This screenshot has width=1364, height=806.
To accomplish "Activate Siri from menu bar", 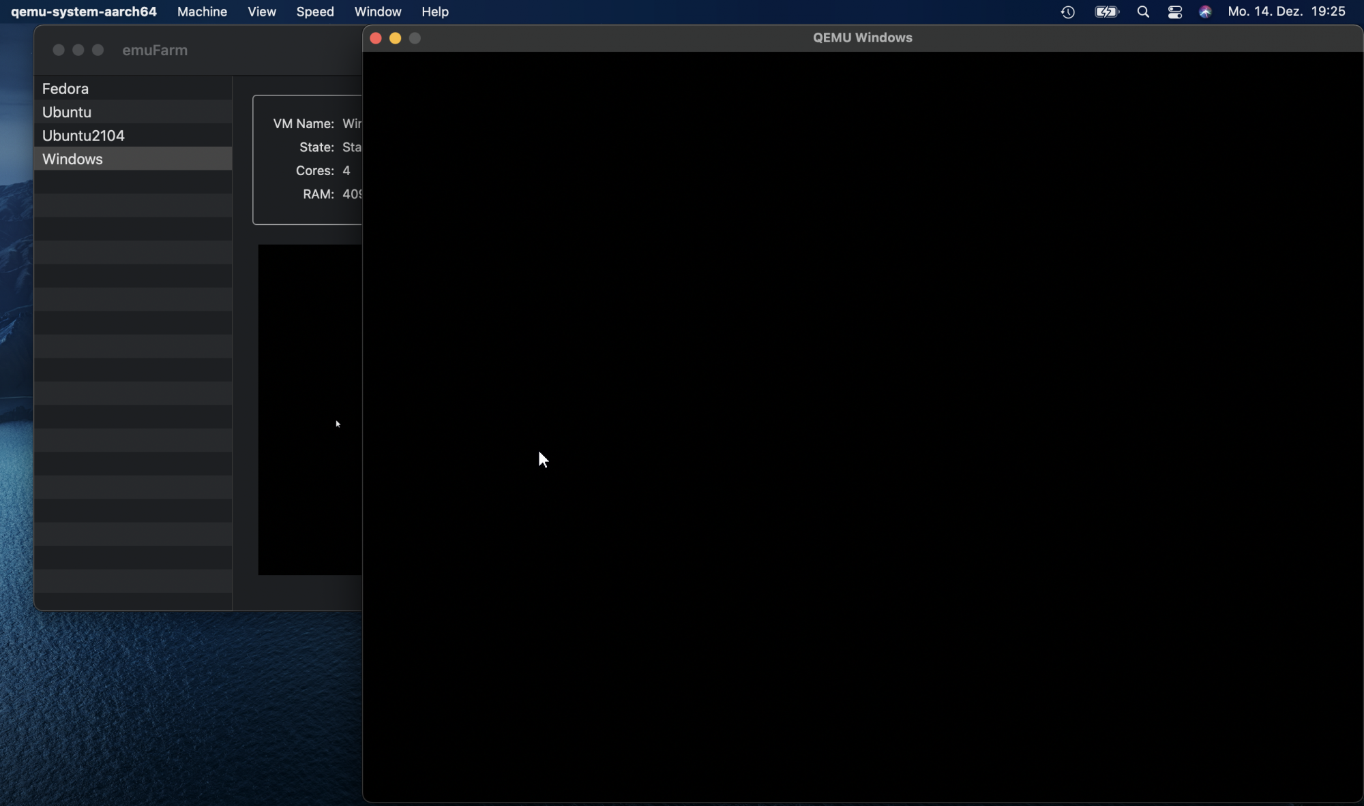I will coord(1205,12).
